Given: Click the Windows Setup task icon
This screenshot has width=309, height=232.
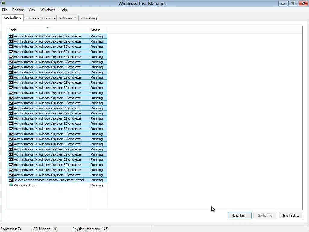Looking at the screenshot, I should pyautogui.click(x=11, y=185).
